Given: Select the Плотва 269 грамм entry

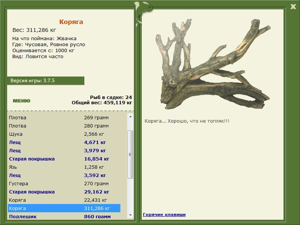Looking at the screenshot, I should click(x=64, y=117).
